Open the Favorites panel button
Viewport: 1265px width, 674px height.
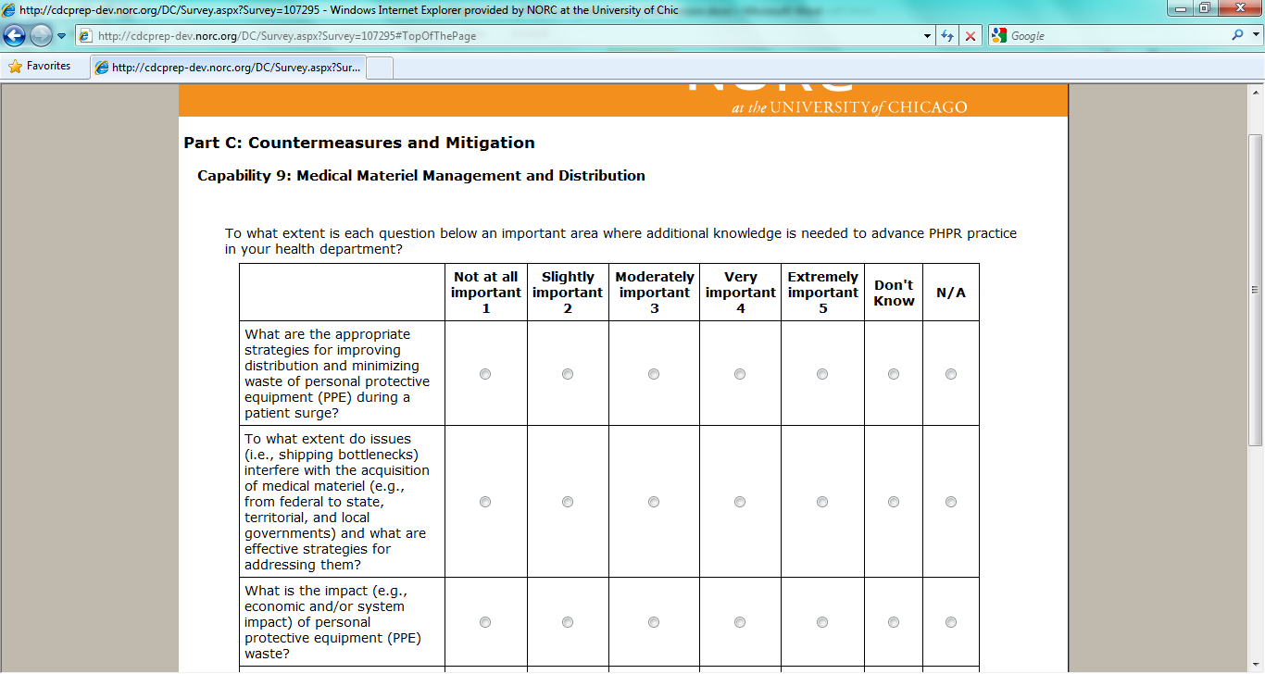tap(40, 67)
